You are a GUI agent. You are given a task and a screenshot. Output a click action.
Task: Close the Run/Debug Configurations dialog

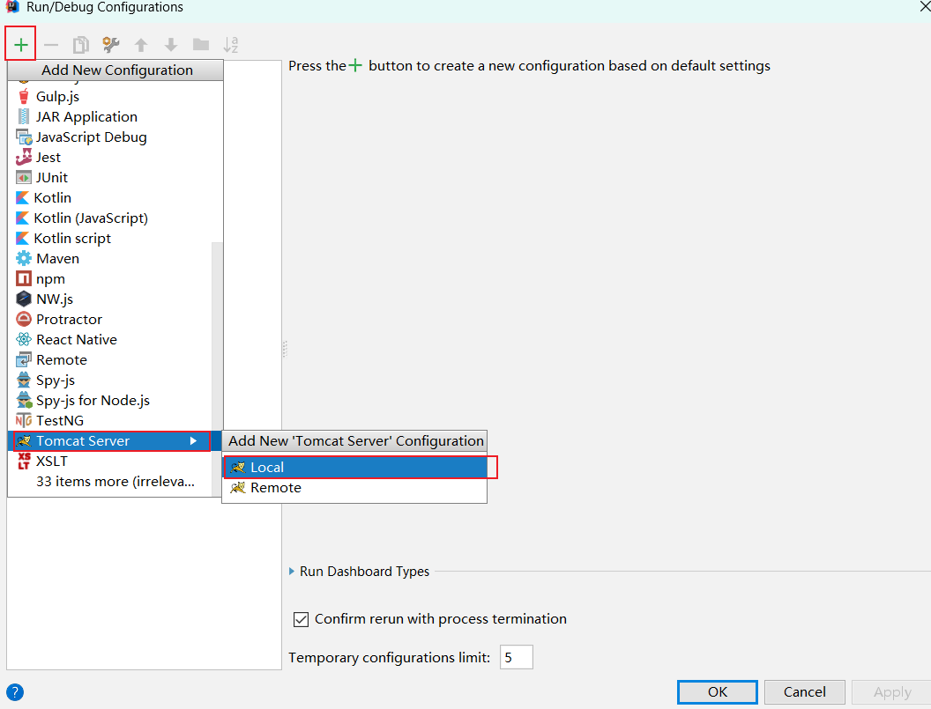[x=923, y=6]
